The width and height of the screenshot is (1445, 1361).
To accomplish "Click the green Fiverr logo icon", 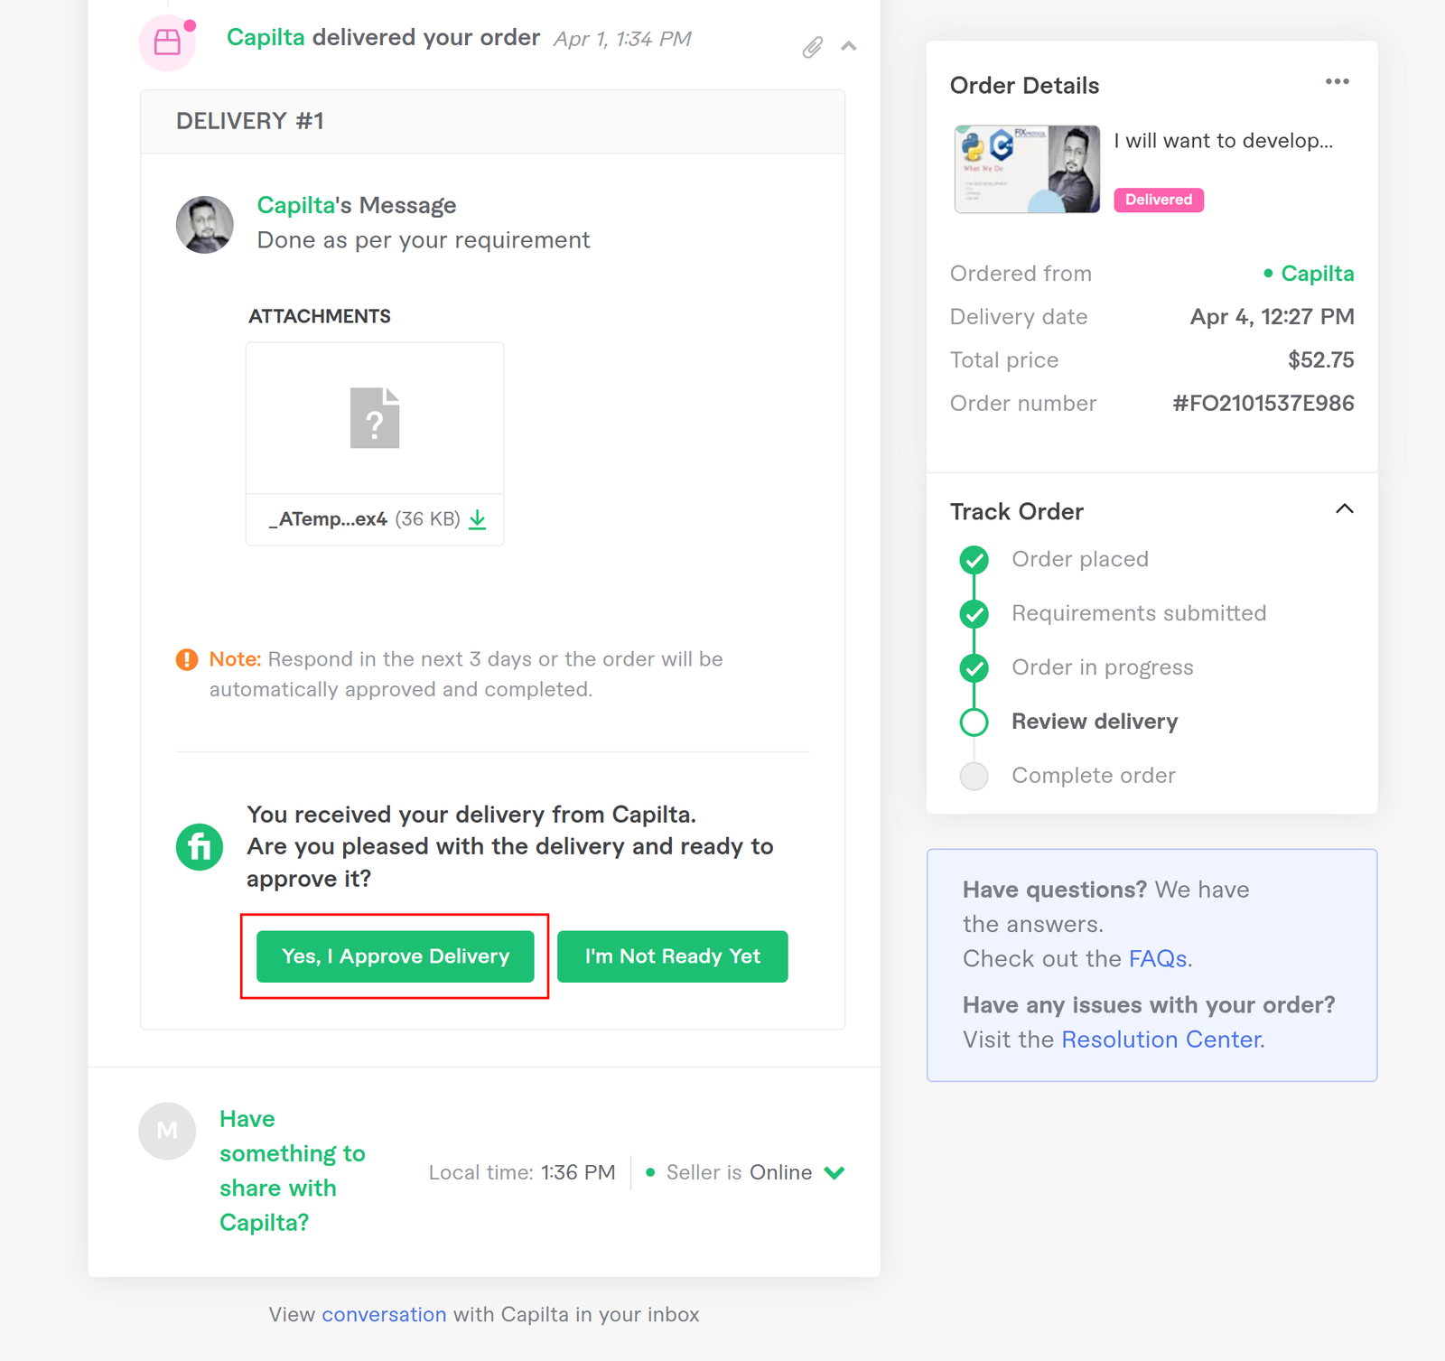I will click(x=200, y=847).
